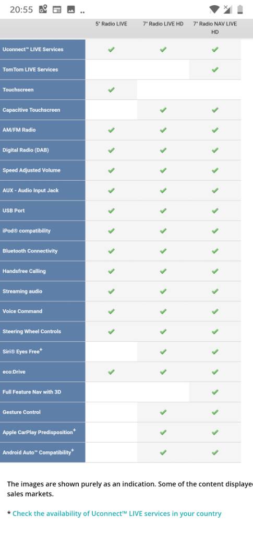This screenshot has width=253, height=535.
Task: Tap the Wi-Fi signal icon
Action: pyautogui.click(x=214, y=9)
